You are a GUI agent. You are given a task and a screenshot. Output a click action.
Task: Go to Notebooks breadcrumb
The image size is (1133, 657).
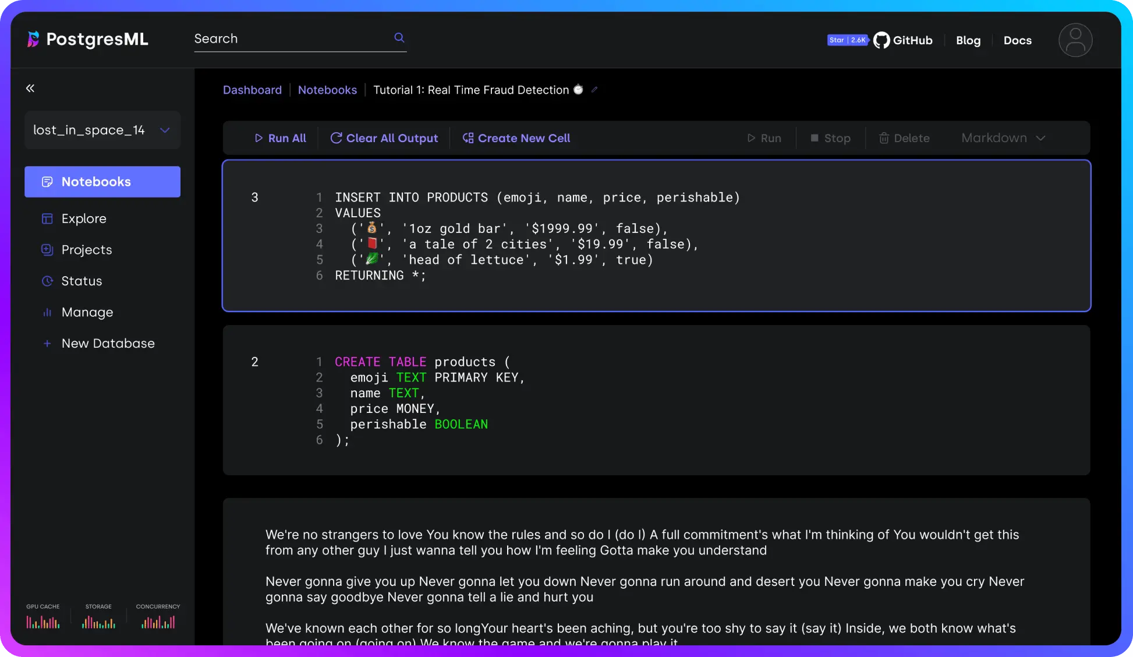tap(327, 90)
